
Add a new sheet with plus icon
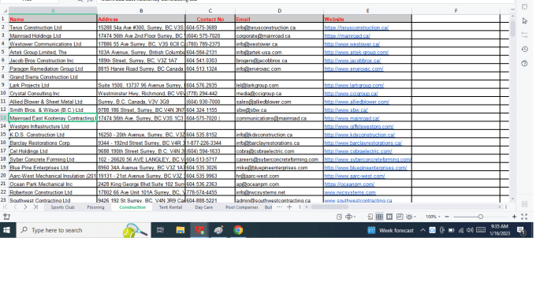click(289, 207)
